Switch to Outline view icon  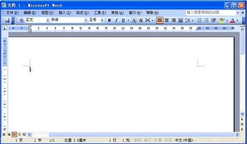tap(19, 134)
